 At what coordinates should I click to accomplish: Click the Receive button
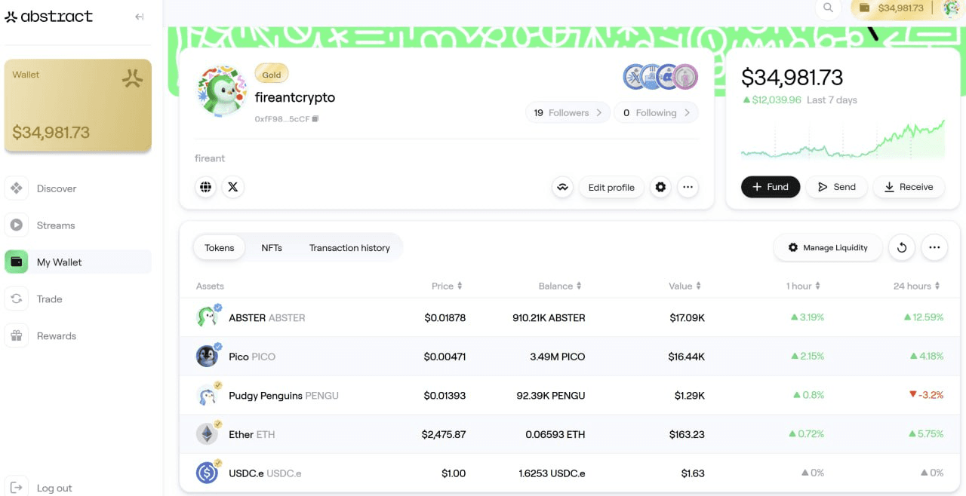point(909,187)
